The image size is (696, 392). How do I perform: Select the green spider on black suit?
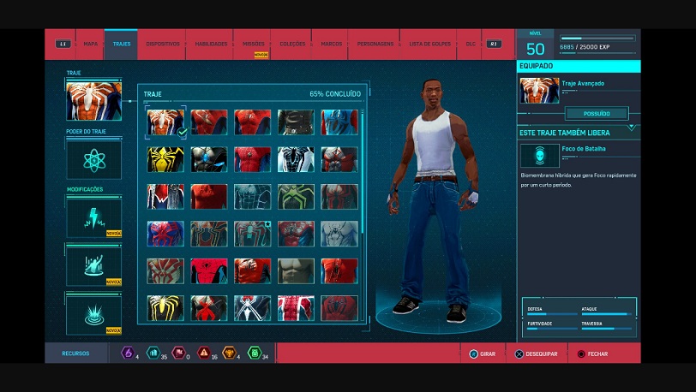(x=296, y=197)
